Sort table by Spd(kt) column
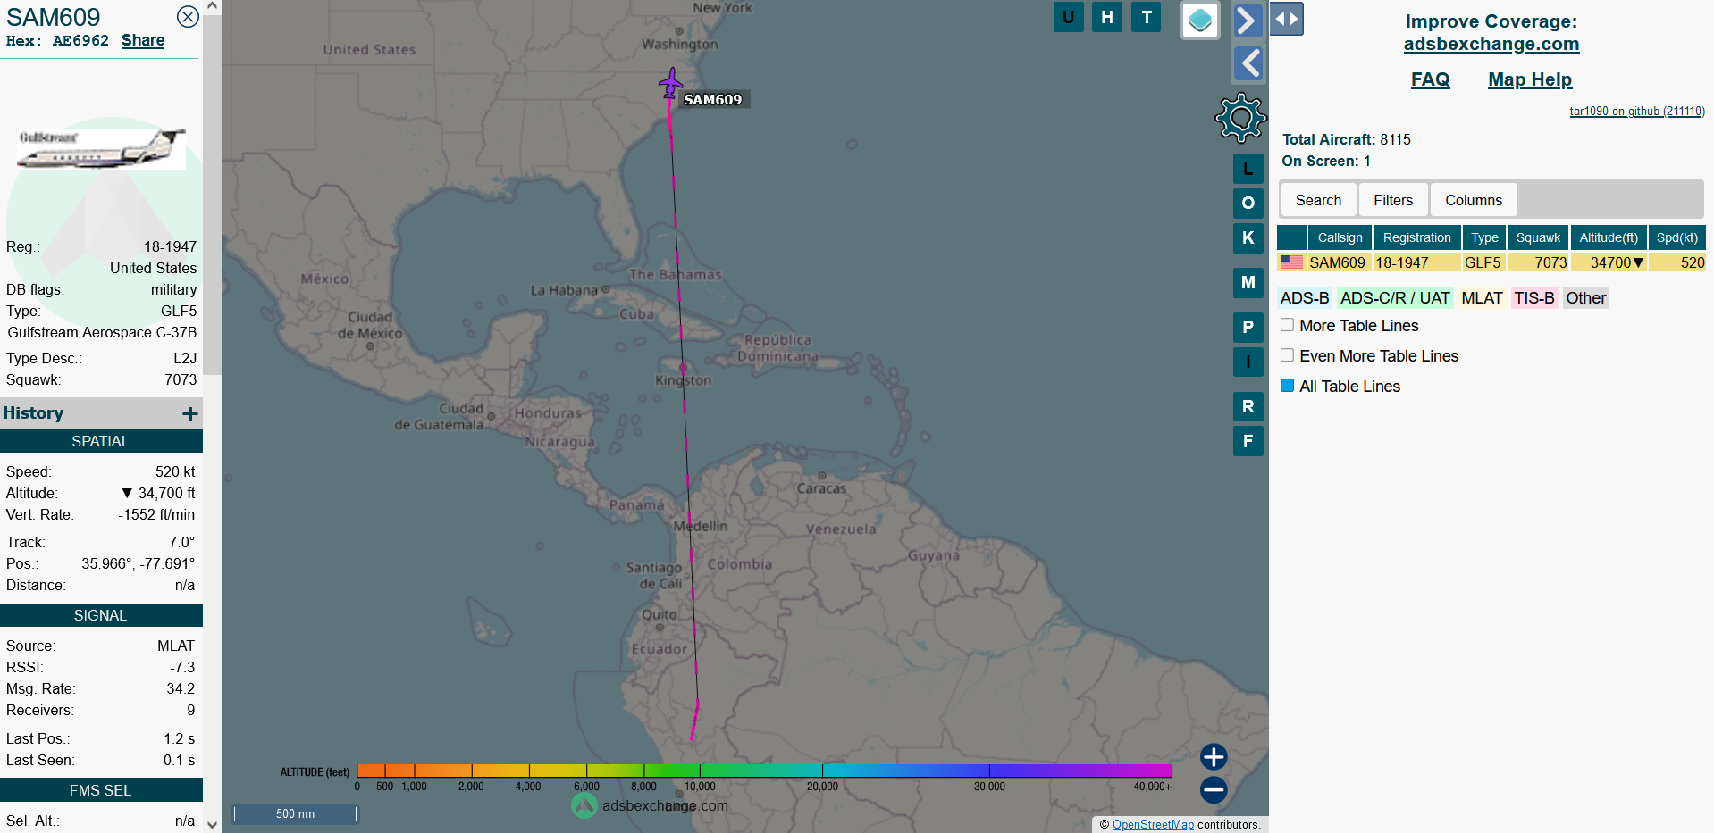This screenshot has height=833, width=1714. (1677, 237)
